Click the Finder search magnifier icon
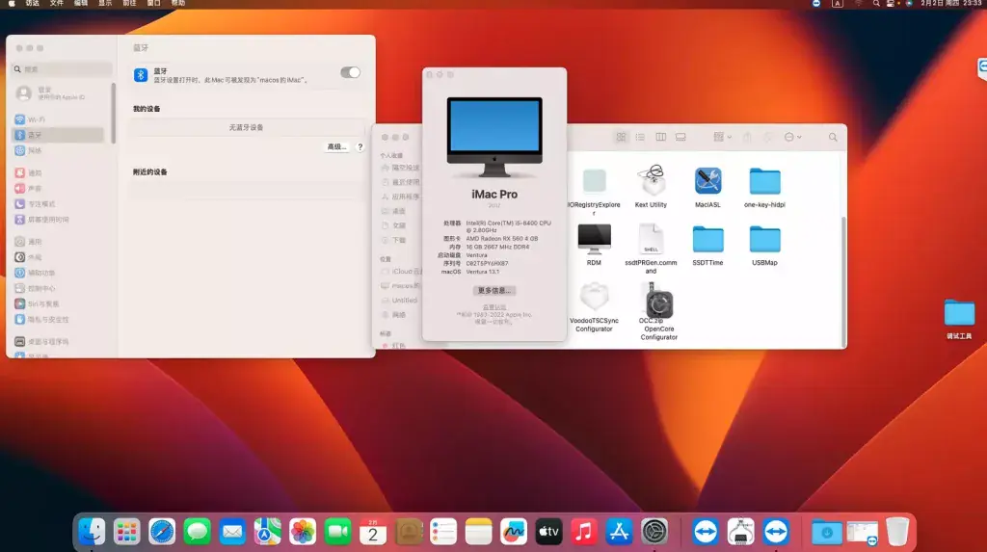 pos(833,137)
